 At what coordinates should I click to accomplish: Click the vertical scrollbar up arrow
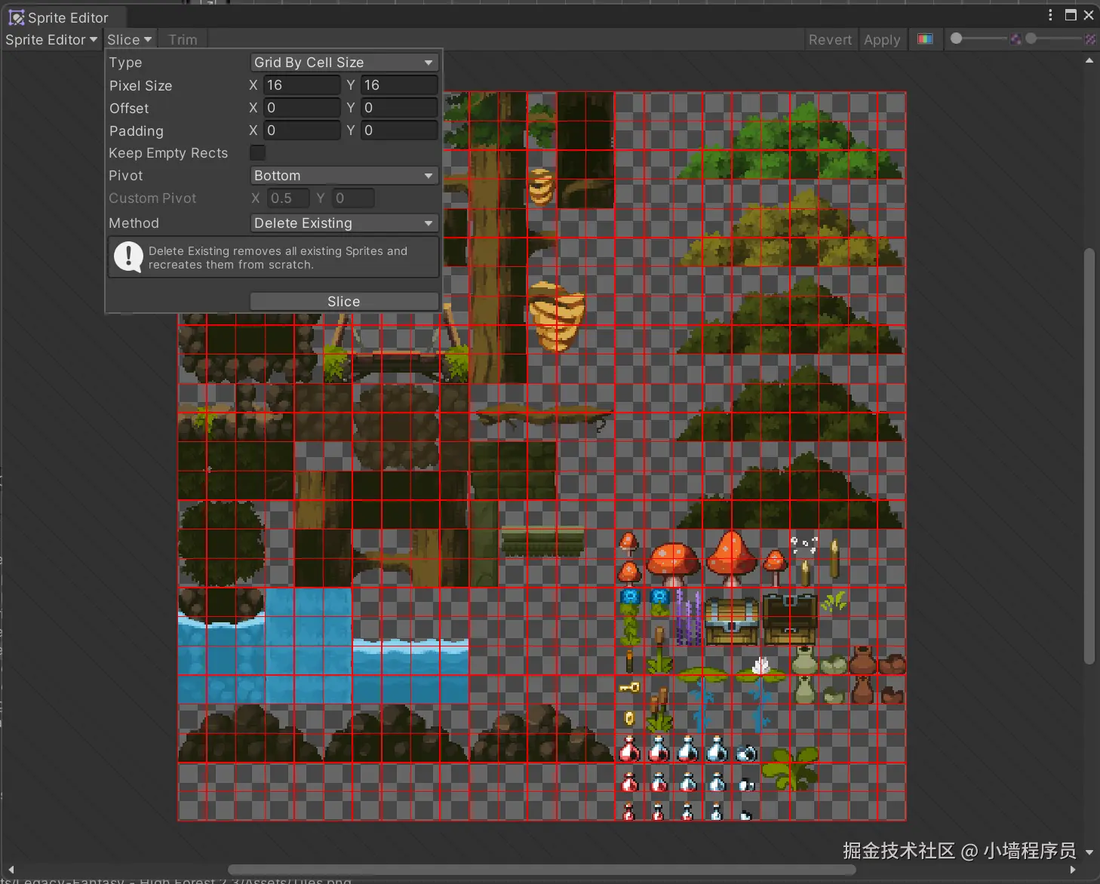click(x=1089, y=60)
